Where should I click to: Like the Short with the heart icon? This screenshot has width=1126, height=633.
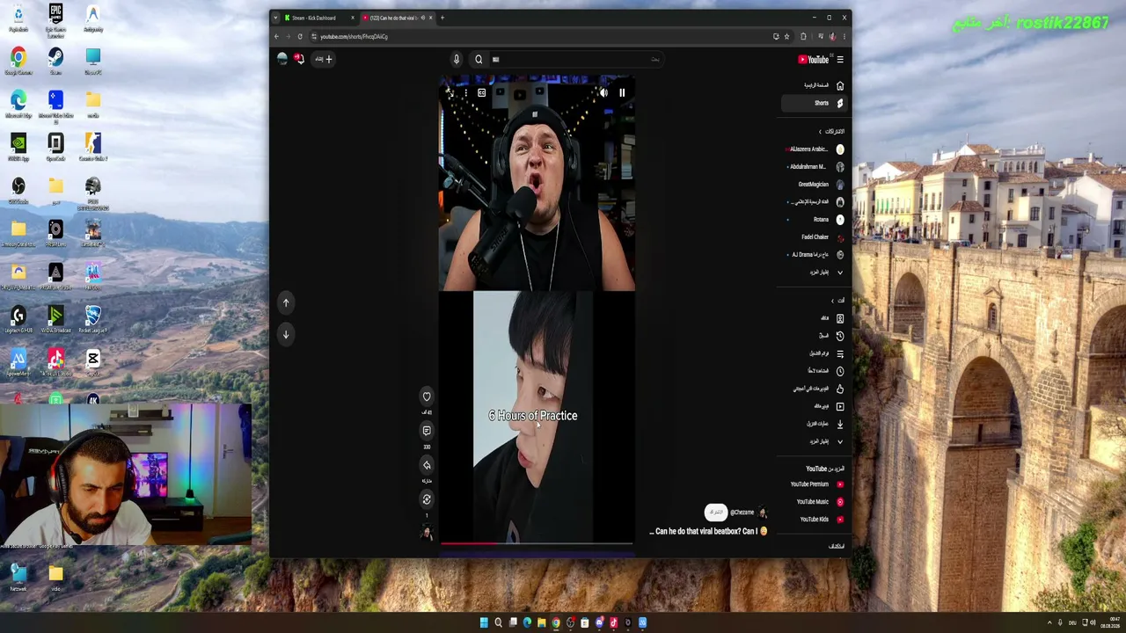(427, 397)
